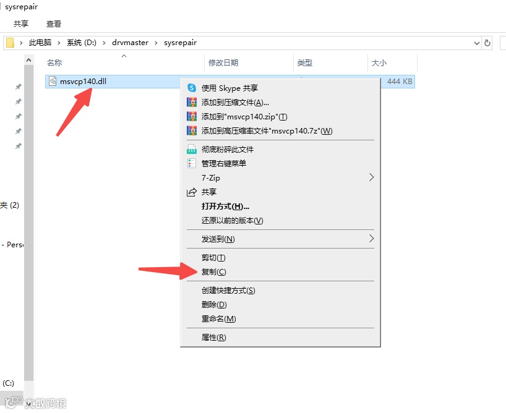The image size is (506, 413).
Task: Expand the chevron after 系统 (D:) in breadcrumb
Action: 104,43
